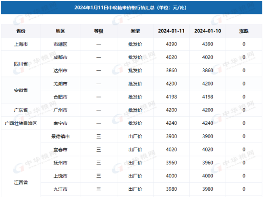Click the 景德镇市 region cell
Viewport: 265px width, 197px height.
60,136
